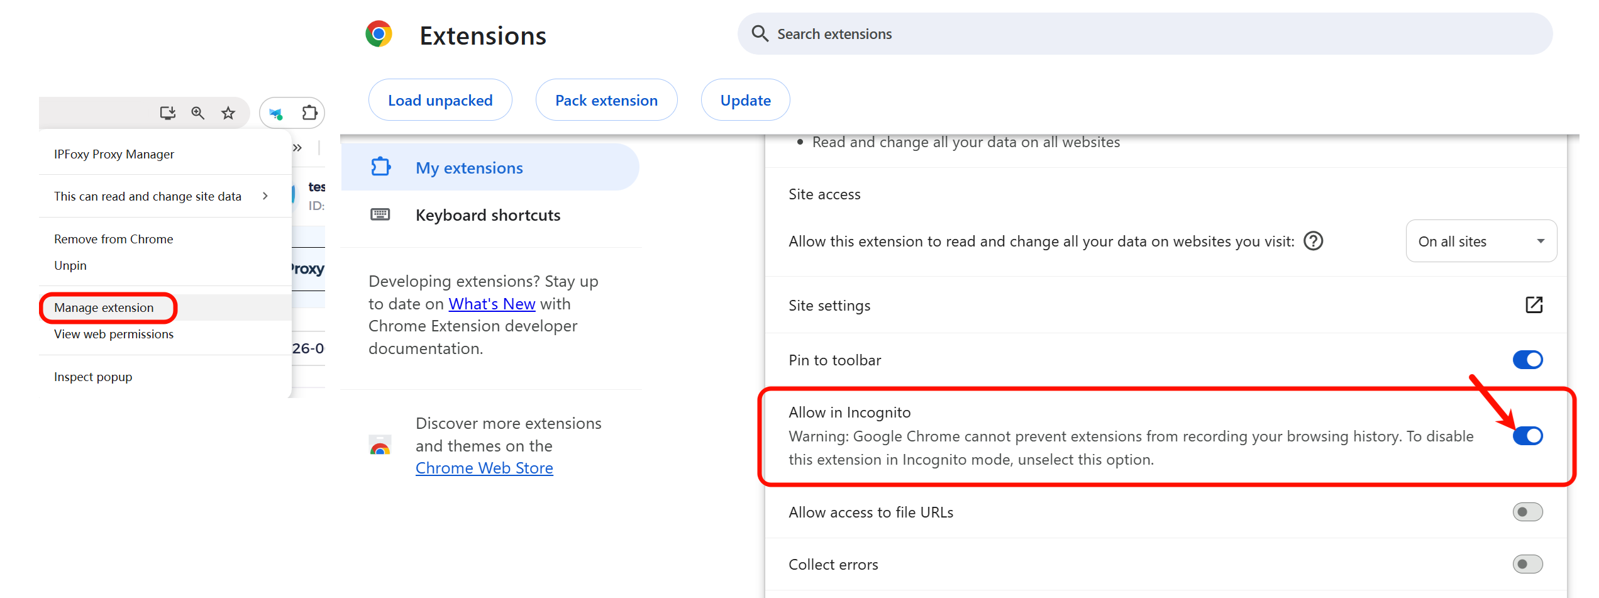
Task: Turn on the Collect errors switch
Action: [1527, 564]
